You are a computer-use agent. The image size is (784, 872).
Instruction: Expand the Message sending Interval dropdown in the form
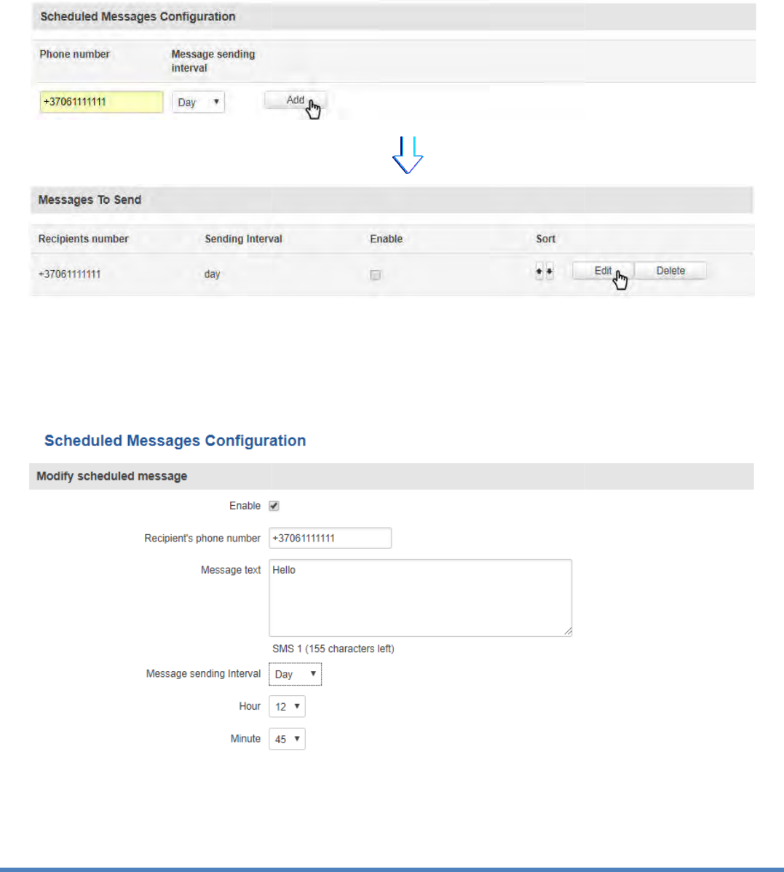tap(295, 674)
